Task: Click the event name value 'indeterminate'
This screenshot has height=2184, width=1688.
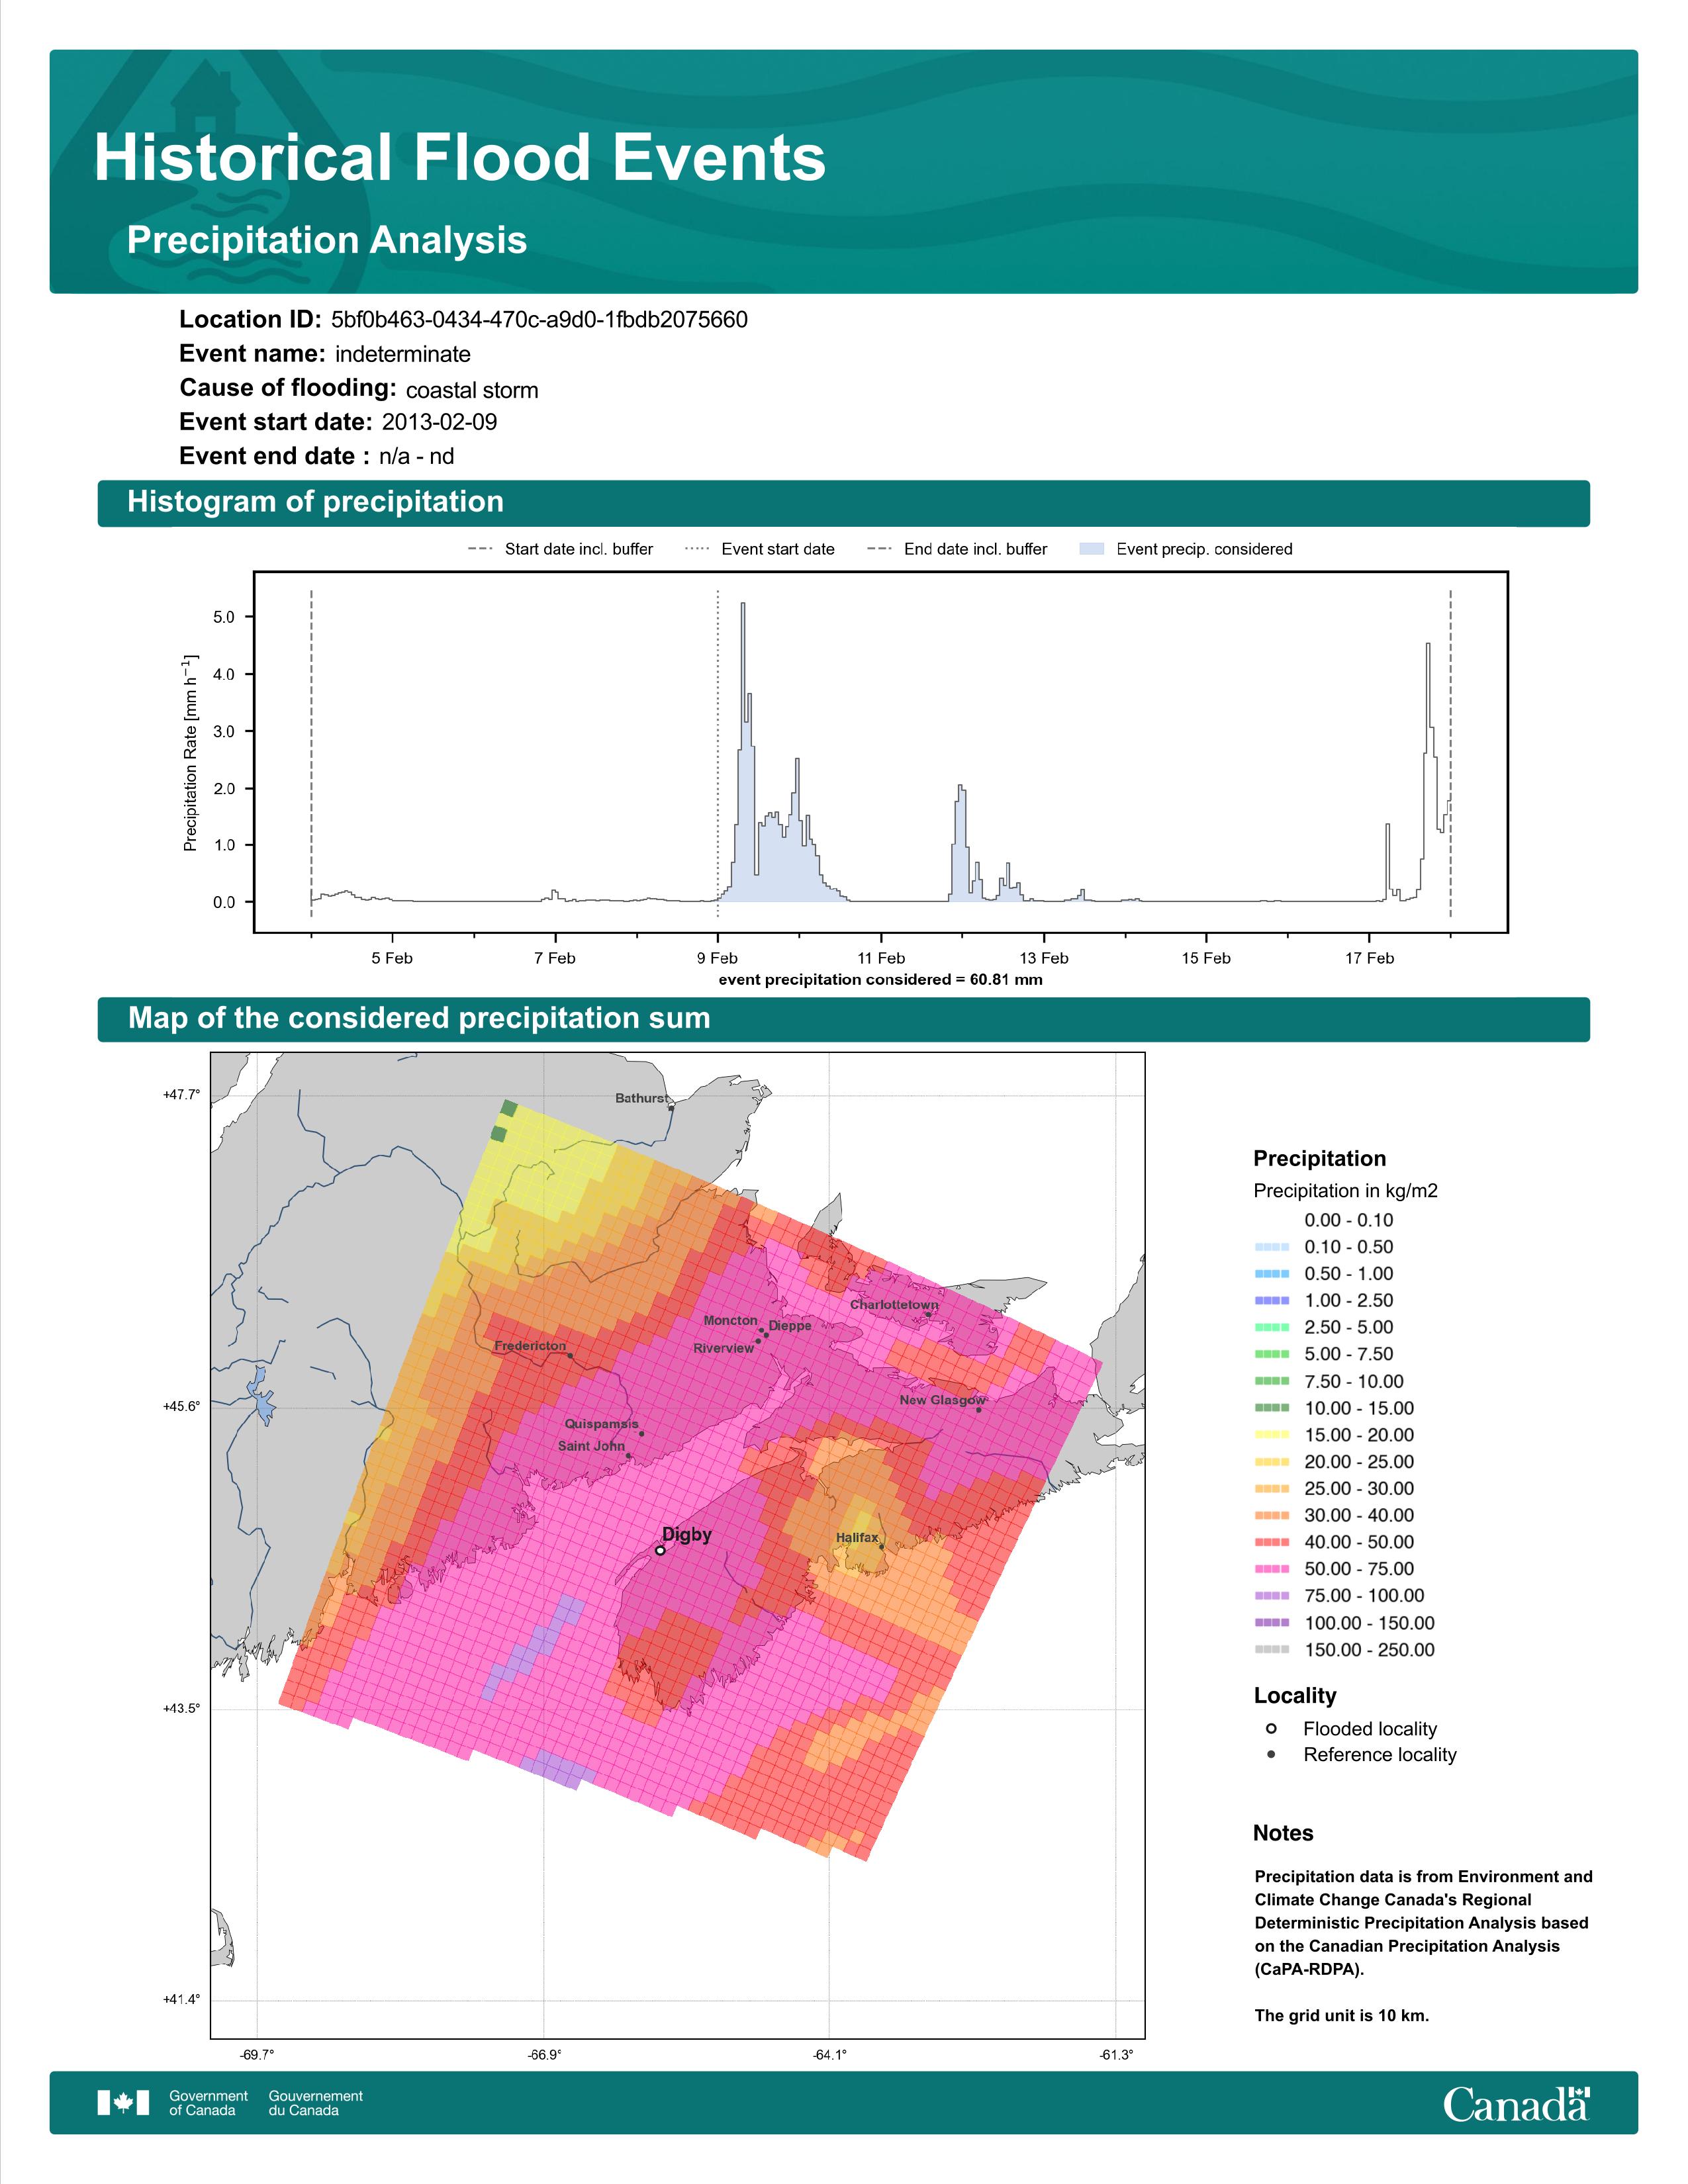Action: point(403,354)
